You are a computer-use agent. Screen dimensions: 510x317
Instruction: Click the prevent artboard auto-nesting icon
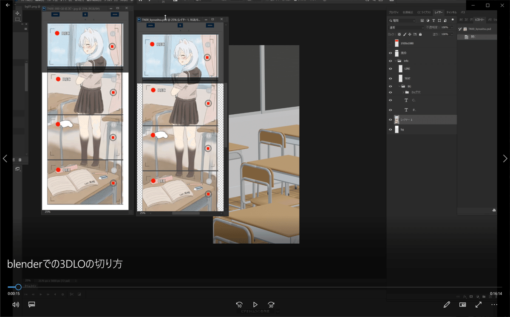tap(415, 34)
